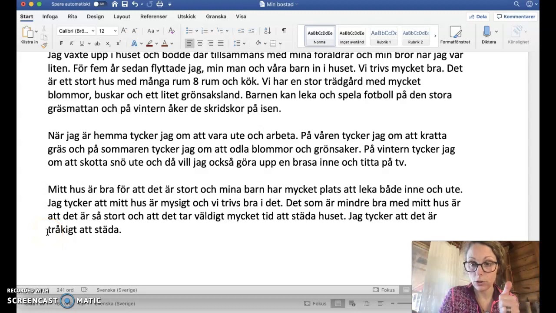The width and height of the screenshot is (556, 313).
Task: Open the Referenser tab
Action: (153, 17)
